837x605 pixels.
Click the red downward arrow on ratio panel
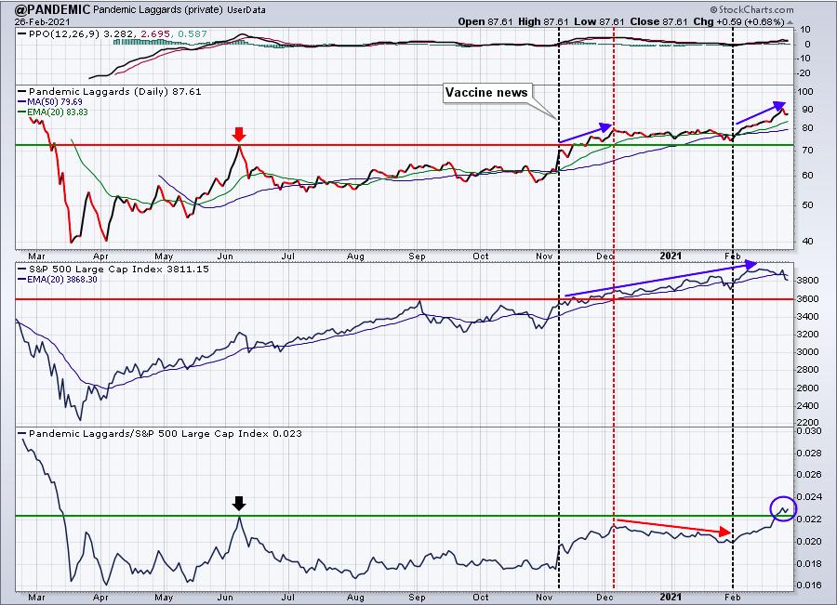pyautogui.click(x=673, y=525)
